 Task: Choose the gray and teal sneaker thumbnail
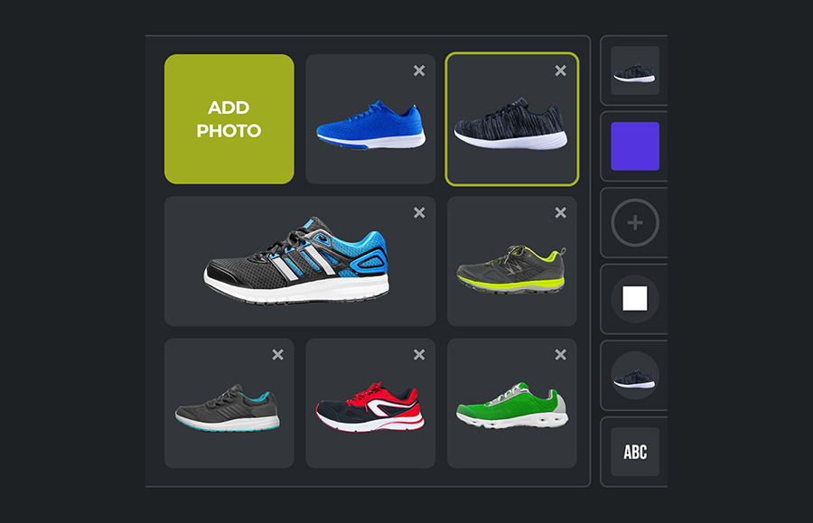click(x=229, y=403)
